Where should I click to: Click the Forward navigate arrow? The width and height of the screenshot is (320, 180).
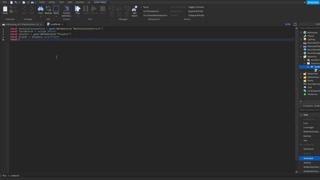coord(32,8)
